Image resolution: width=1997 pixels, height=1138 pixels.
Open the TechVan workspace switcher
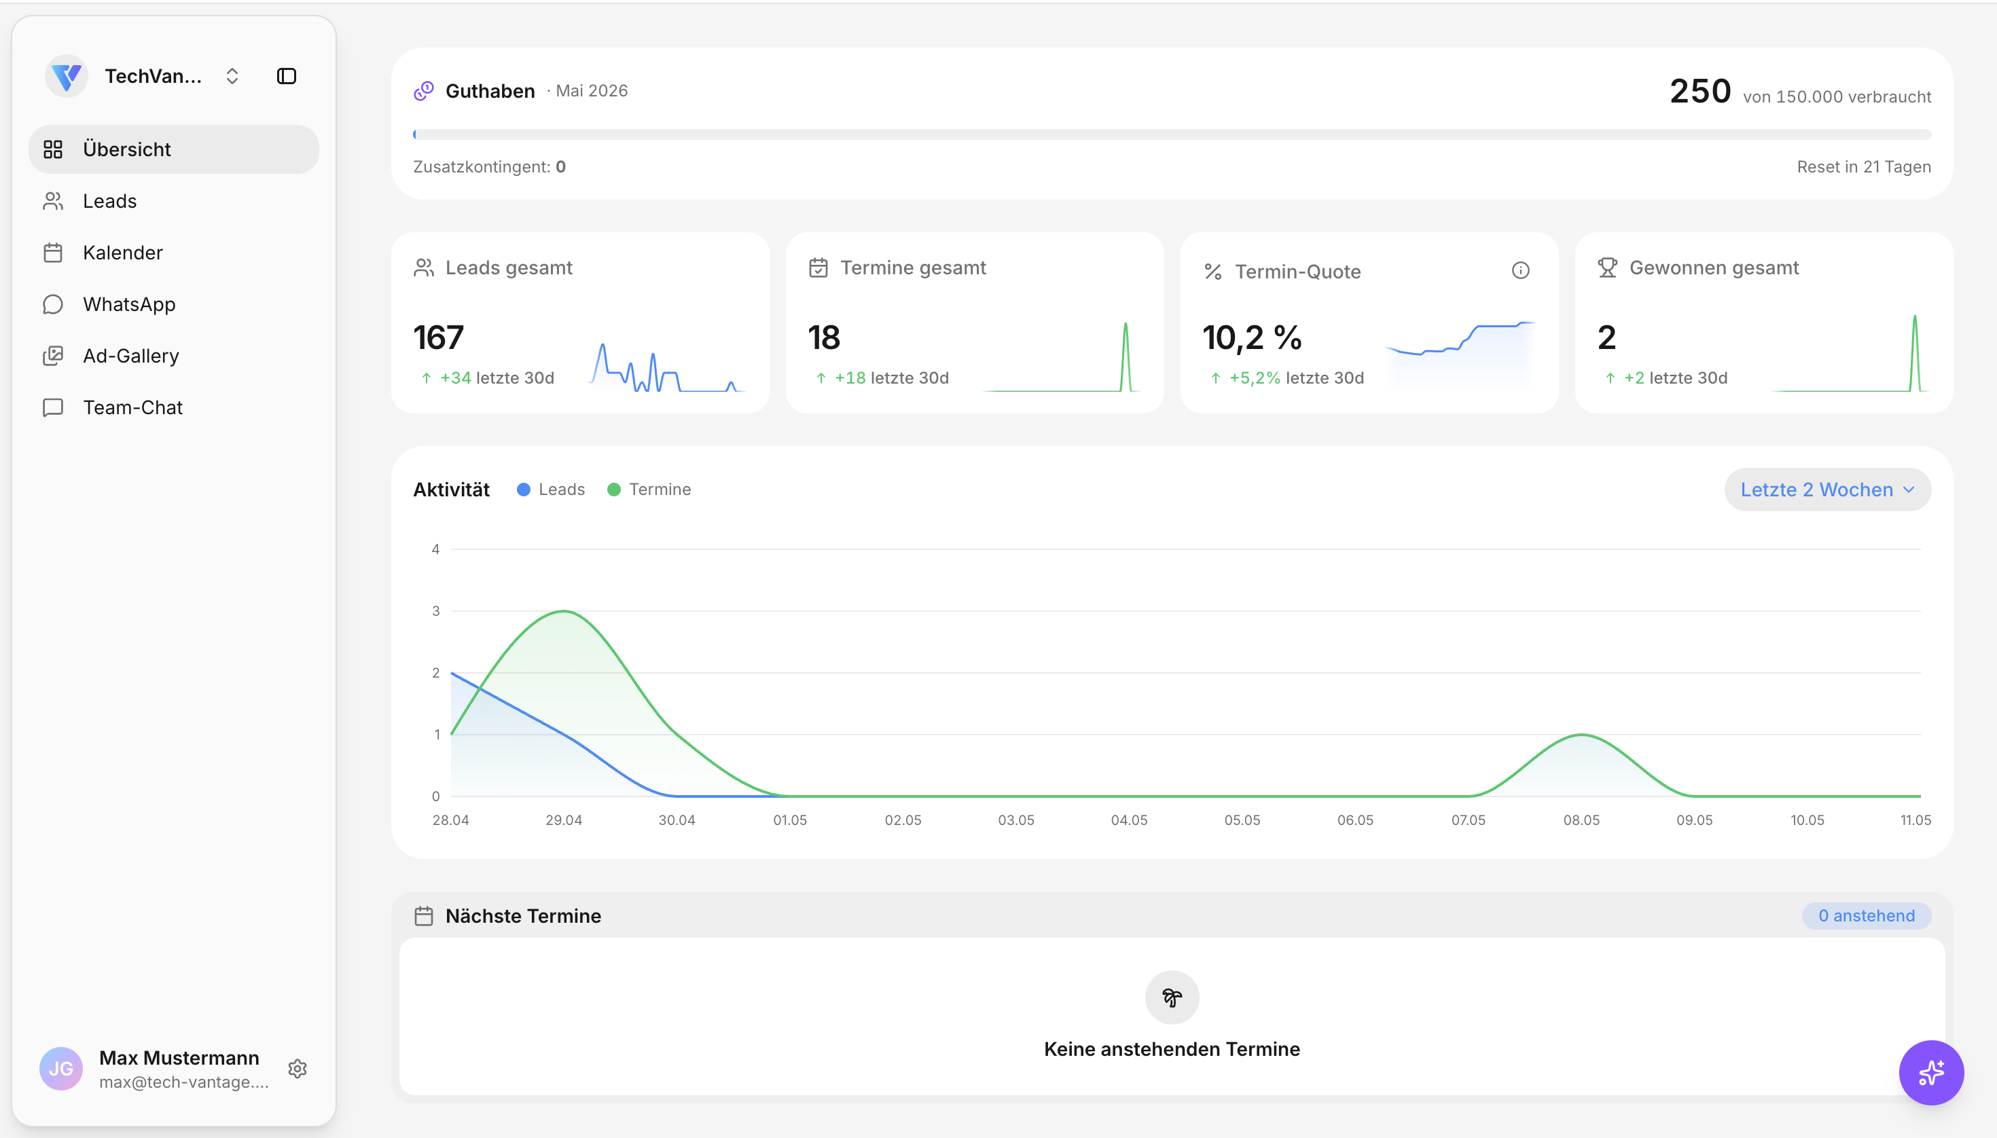(143, 76)
